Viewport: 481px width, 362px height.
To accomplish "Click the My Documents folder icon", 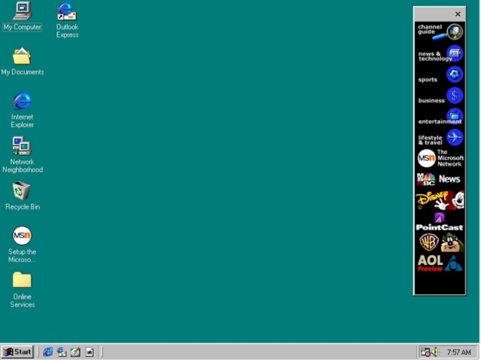I will [22, 57].
